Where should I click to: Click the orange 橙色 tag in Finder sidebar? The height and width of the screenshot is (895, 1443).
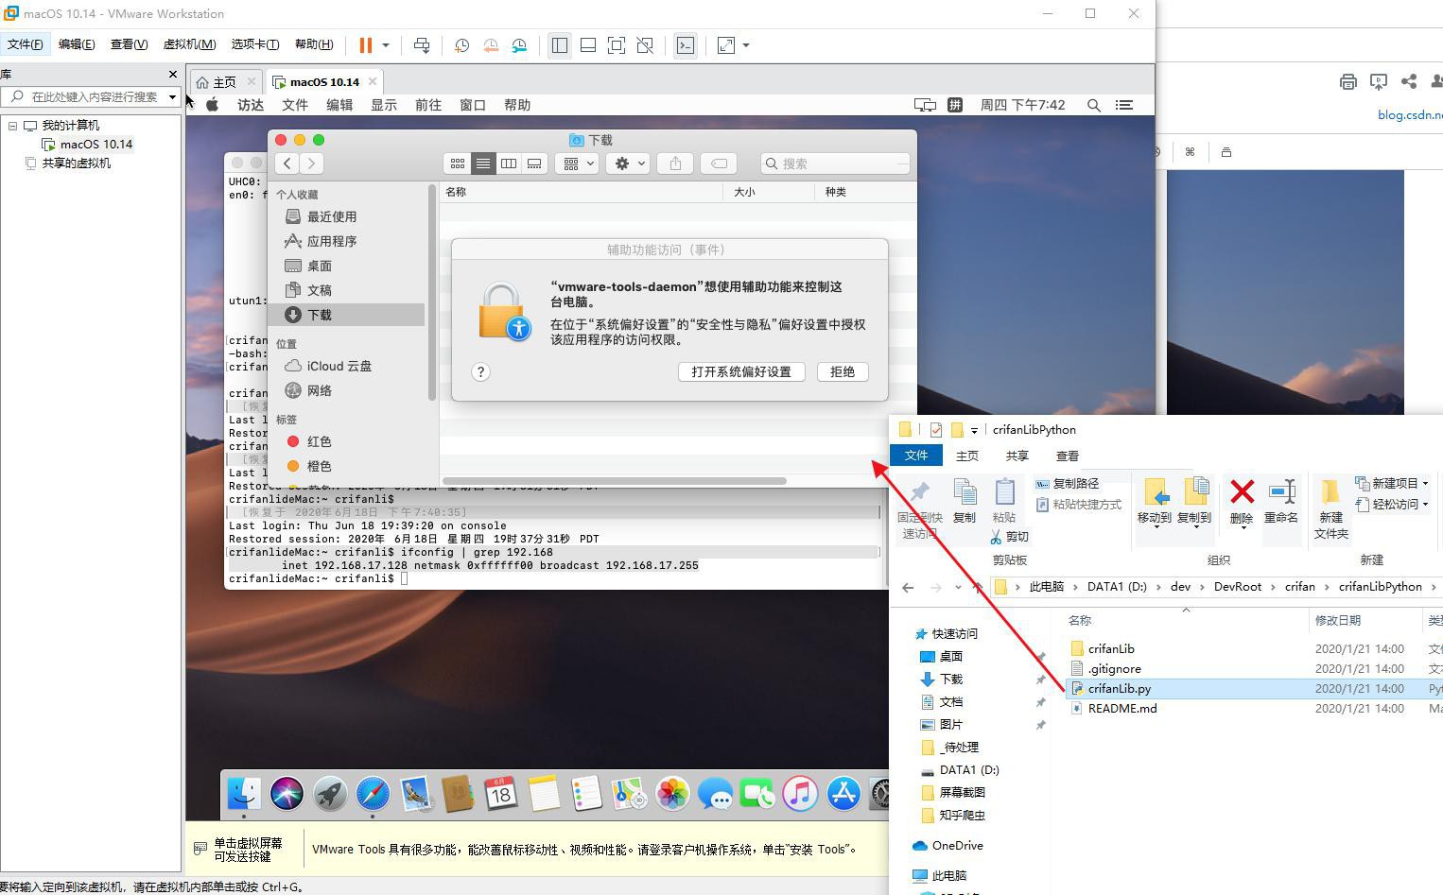point(319,466)
